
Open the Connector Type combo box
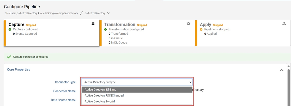[x=137, y=82]
